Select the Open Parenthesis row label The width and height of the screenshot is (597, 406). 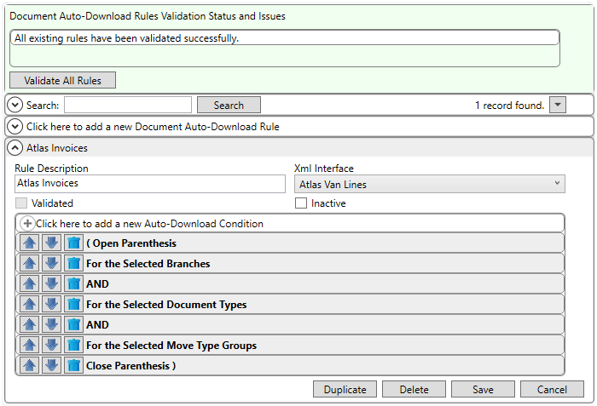coord(131,243)
